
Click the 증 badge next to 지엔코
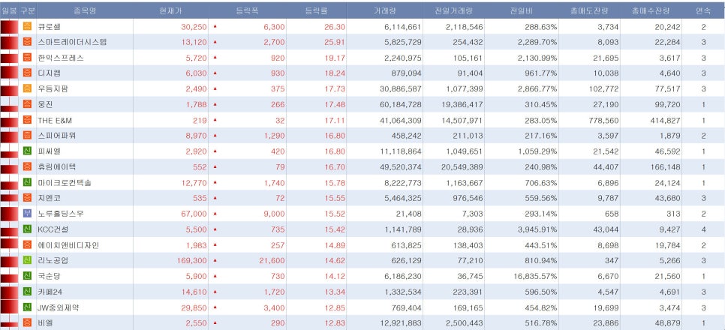(x=27, y=198)
